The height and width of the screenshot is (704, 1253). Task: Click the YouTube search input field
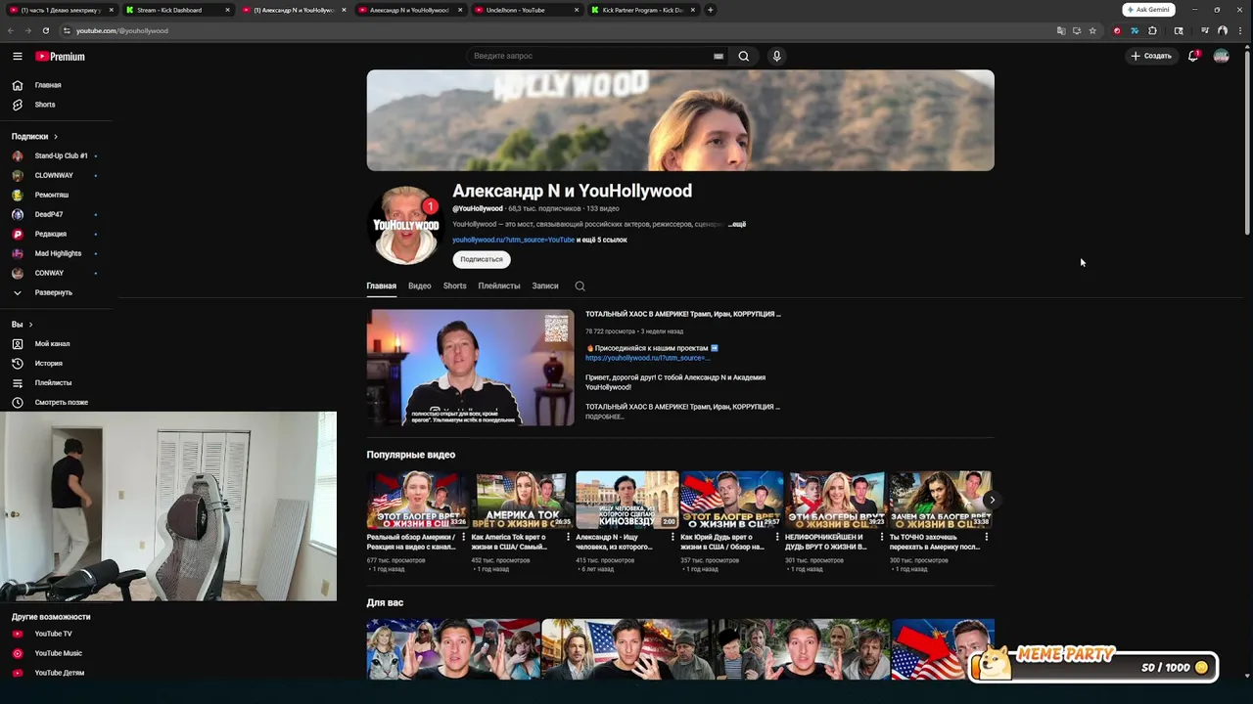pyautogui.click(x=597, y=56)
